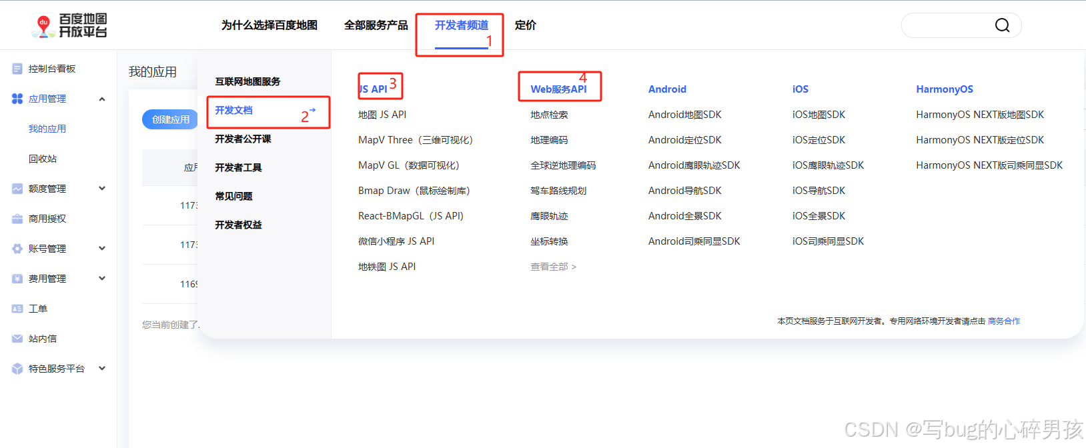Open 控制台看板 sidebar item
The width and height of the screenshot is (1086, 448).
click(52, 69)
